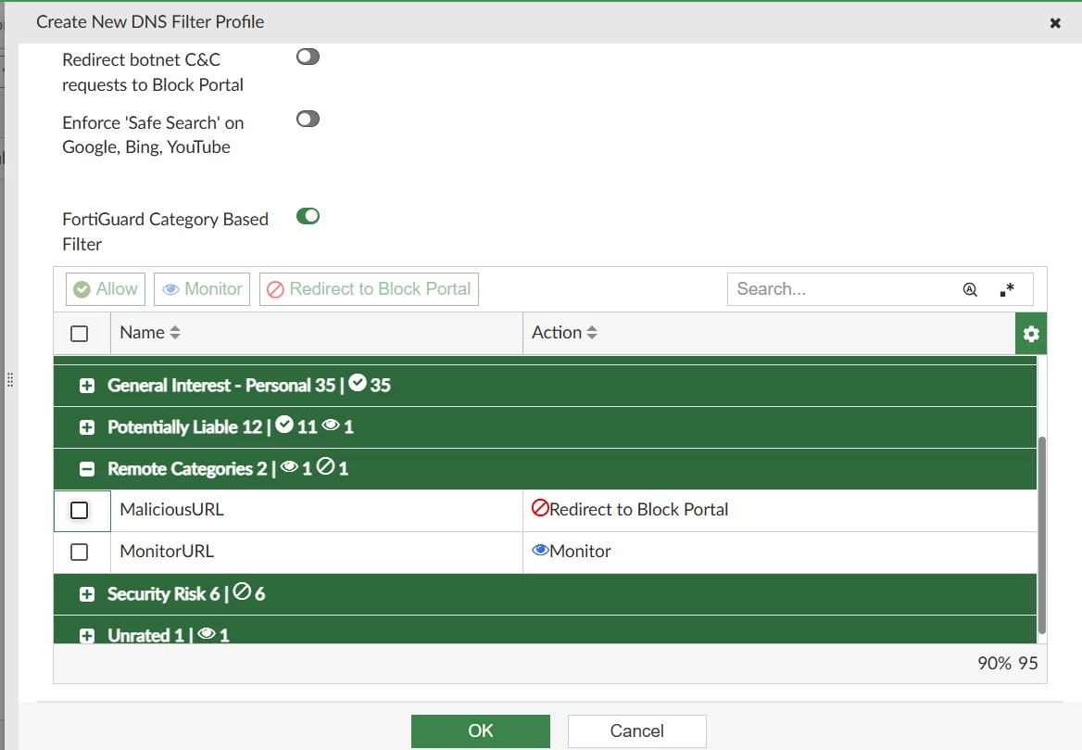Toggle regex search mode icon
Image resolution: width=1082 pixels, height=750 pixels.
1007,289
